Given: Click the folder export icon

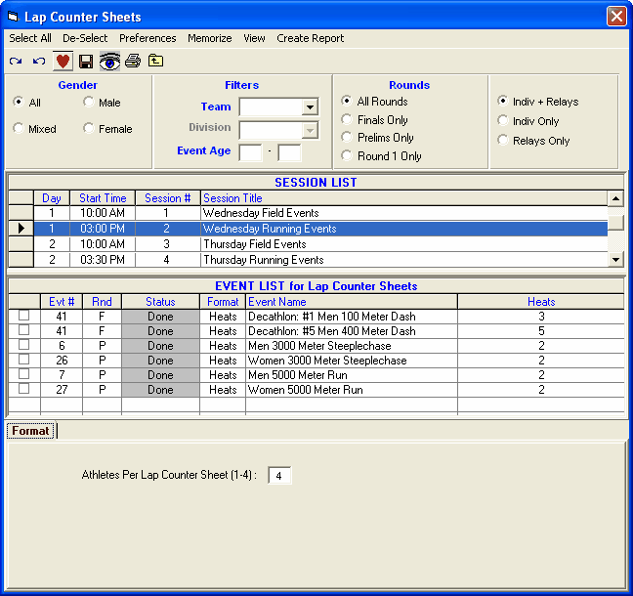Looking at the screenshot, I should click(156, 61).
